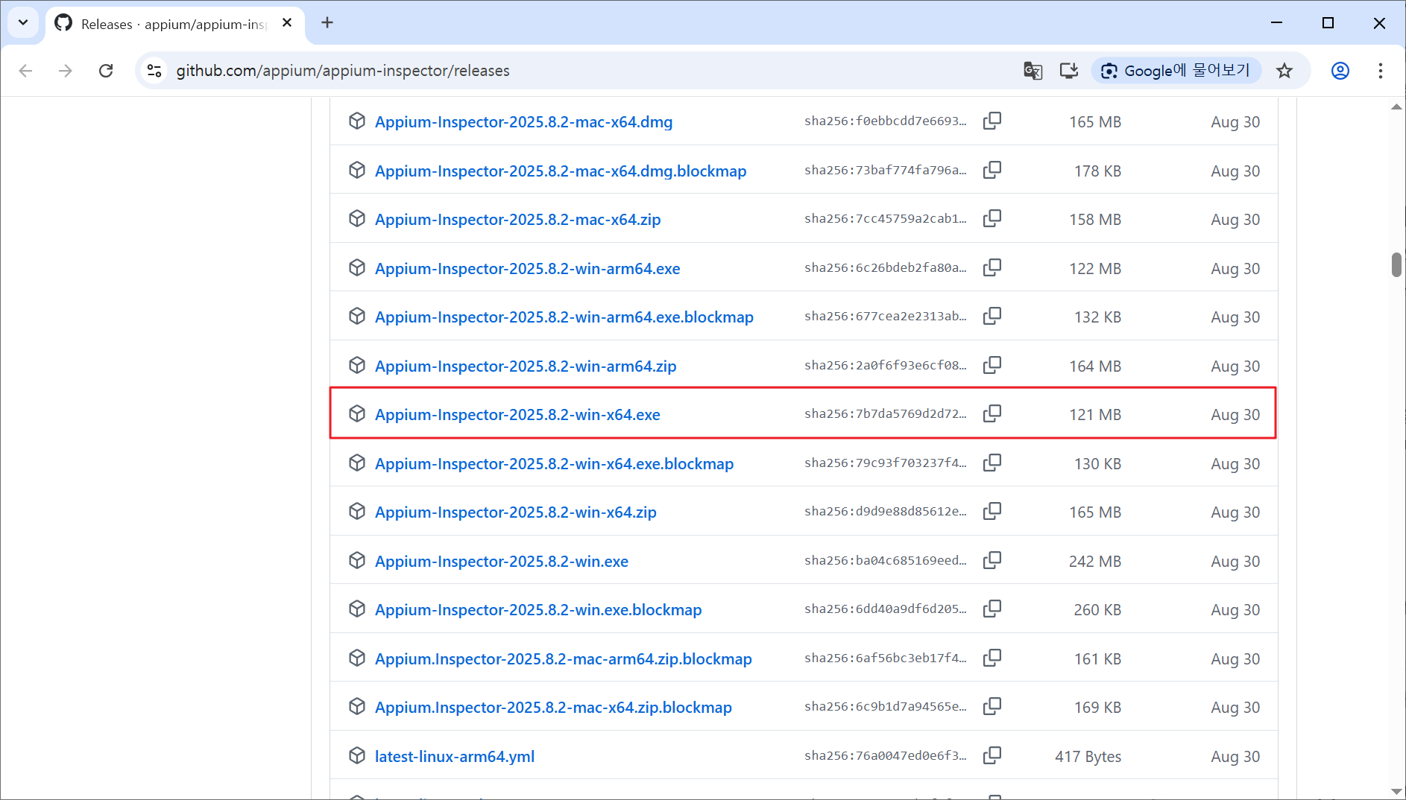Image resolution: width=1406 pixels, height=800 pixels.
Task: Download Appium.Inspector-2025.8.2-mac-x64.zip.blockmap
Action: [x=553, y=707]
